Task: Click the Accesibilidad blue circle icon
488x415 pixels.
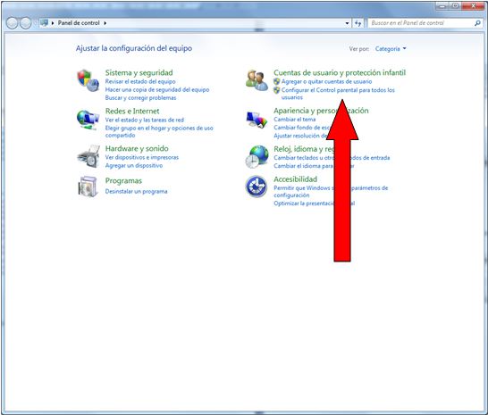Action: [257, 187]
